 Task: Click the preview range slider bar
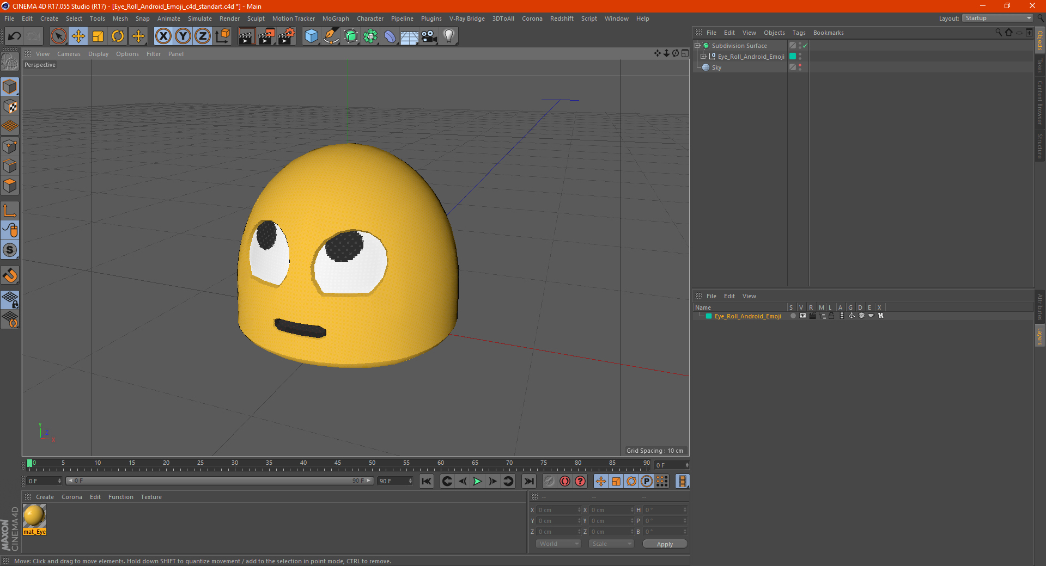point(220,481)
